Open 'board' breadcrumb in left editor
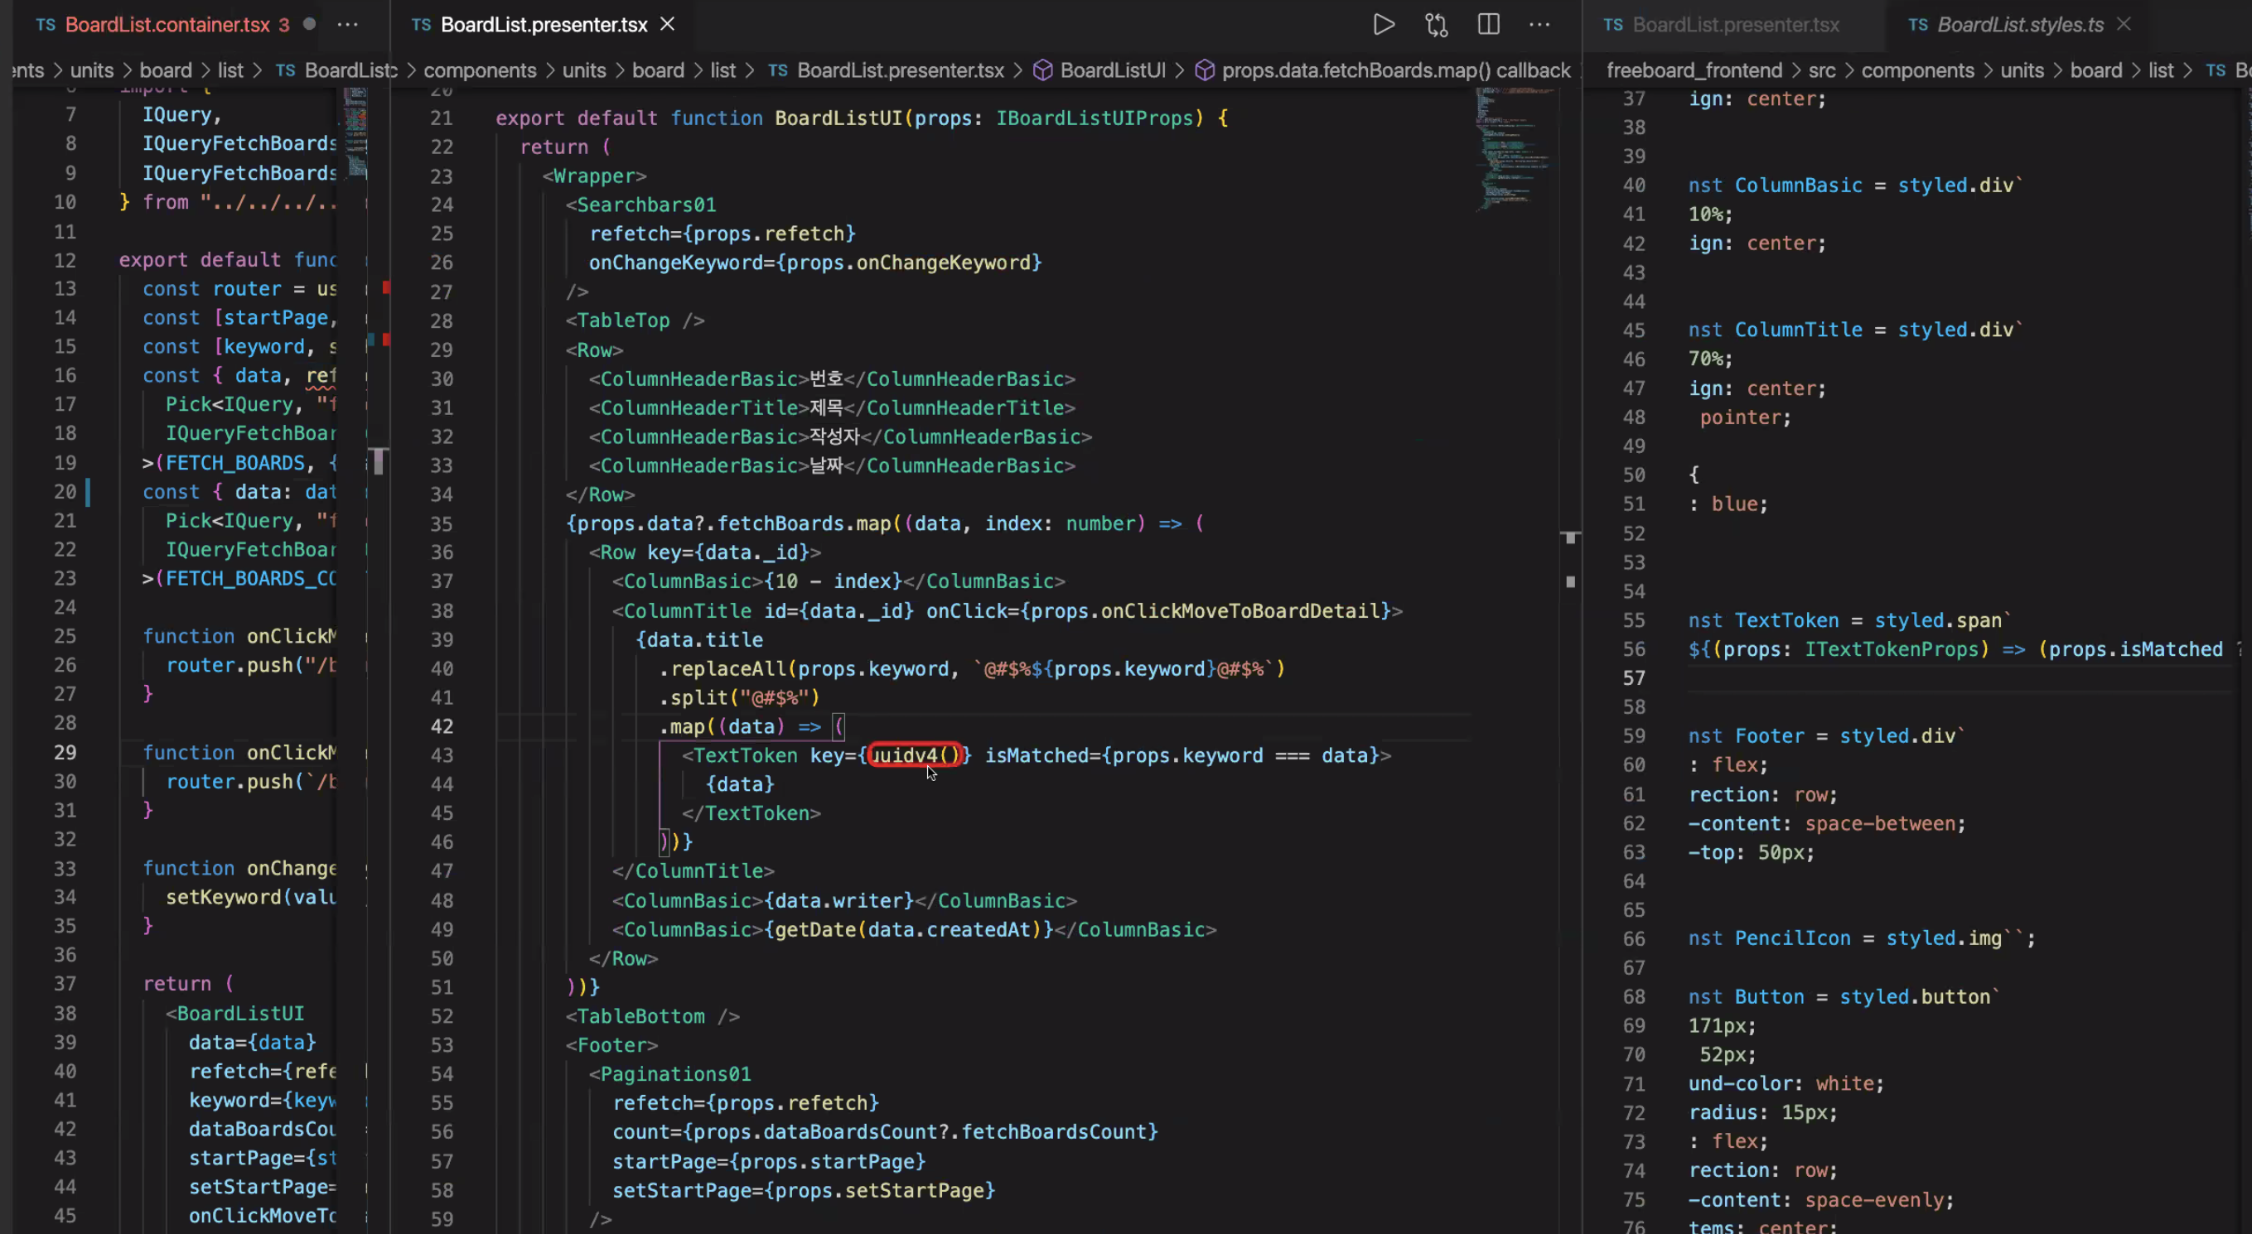 [x=165, y=70]
